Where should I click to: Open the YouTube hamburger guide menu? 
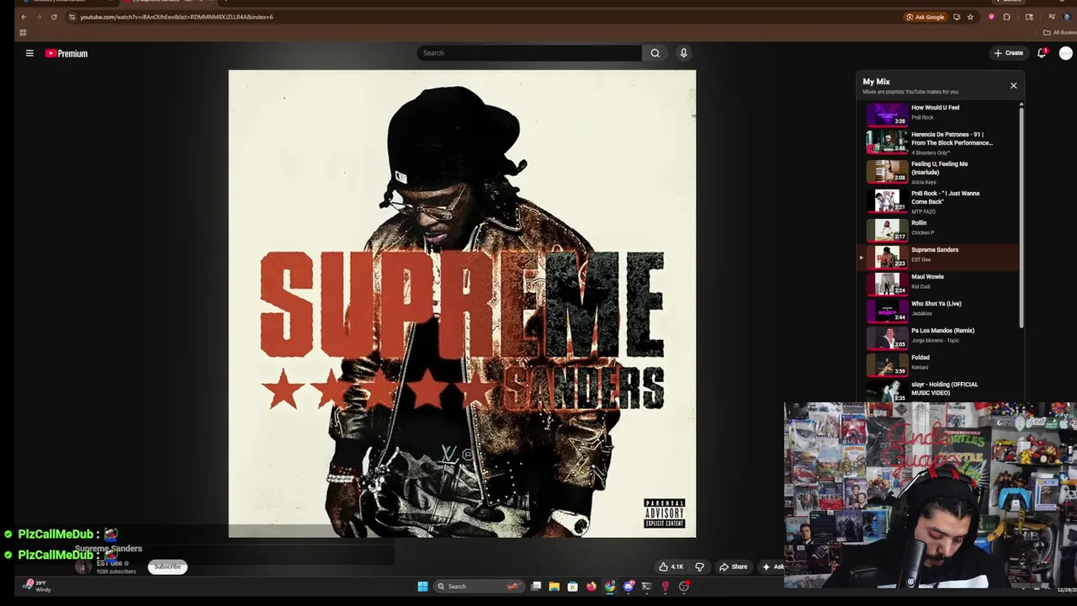[x=29, y=53]
